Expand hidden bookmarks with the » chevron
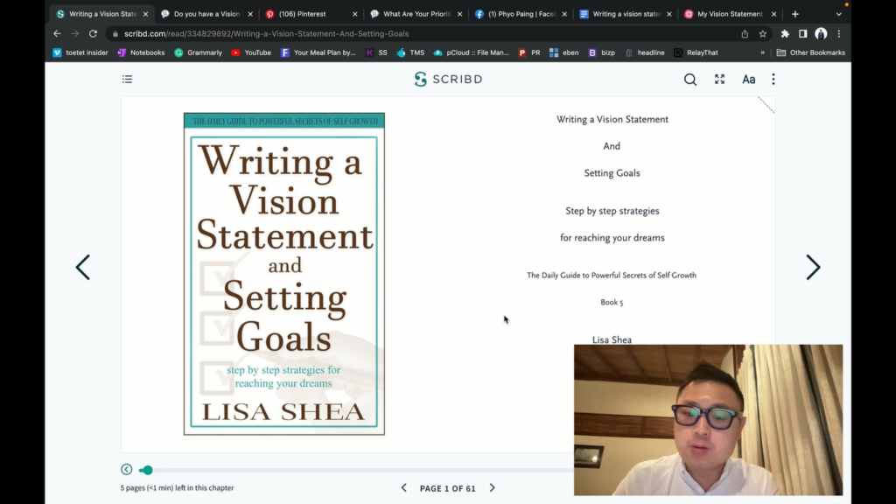 pos(762,52)
